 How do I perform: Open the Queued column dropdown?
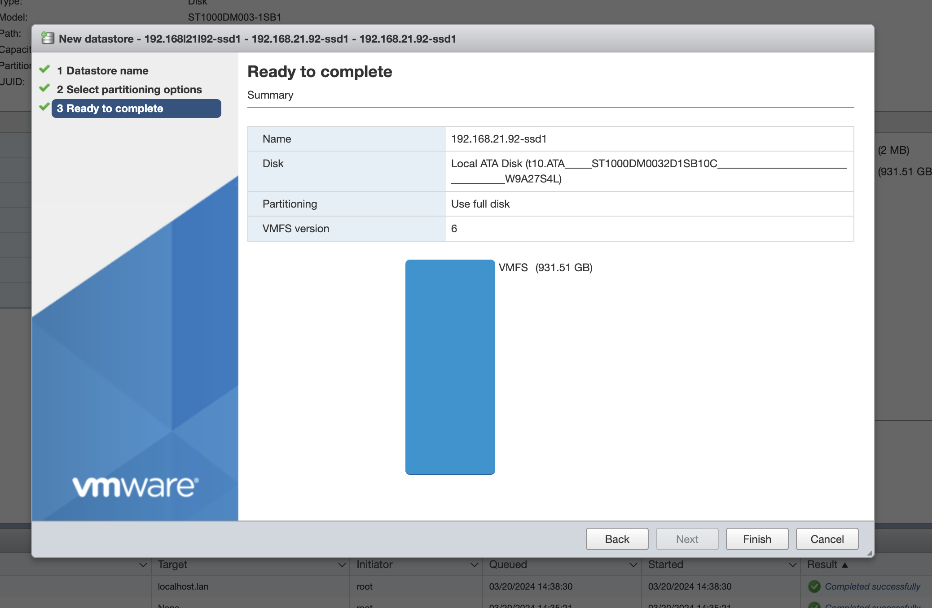coord(633,565)
